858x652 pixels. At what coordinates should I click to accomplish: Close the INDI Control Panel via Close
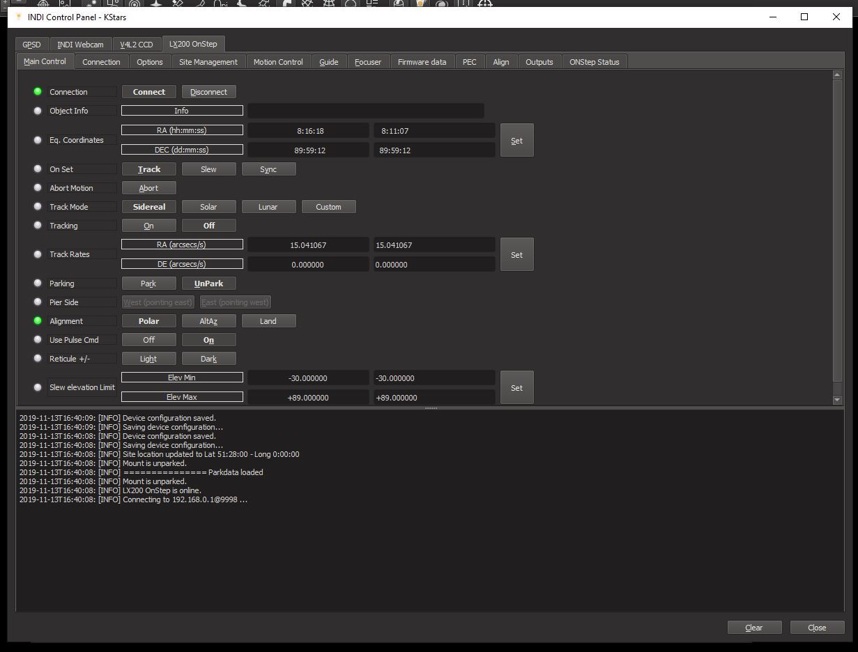(x=817, y=628)
